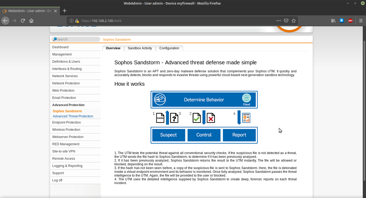Viewport: 366px width, 198px height.
Task: Click the Firefox back arrow button
Action: point(5,21)
